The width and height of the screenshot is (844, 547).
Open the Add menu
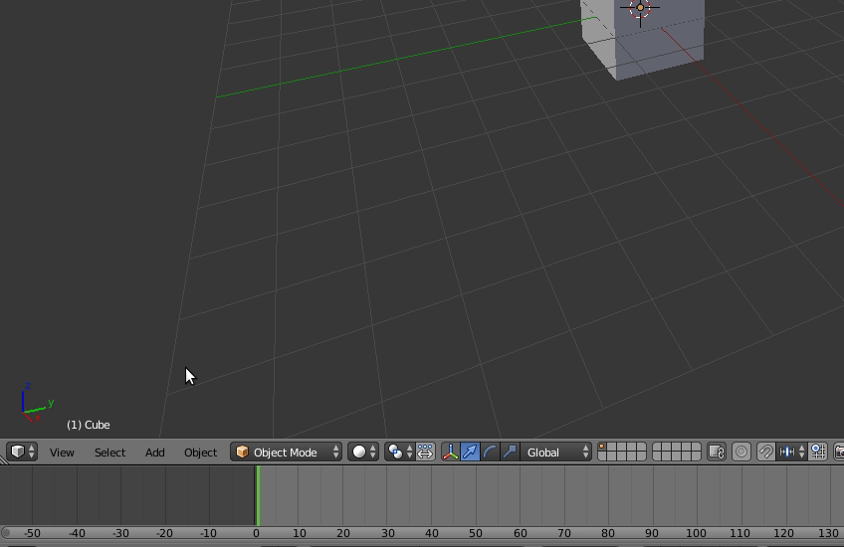[155, 453]
